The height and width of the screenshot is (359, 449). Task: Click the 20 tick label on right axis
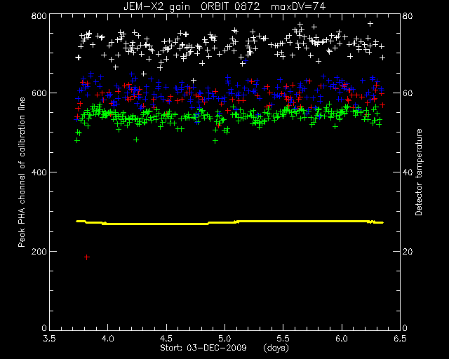(408, 251)
